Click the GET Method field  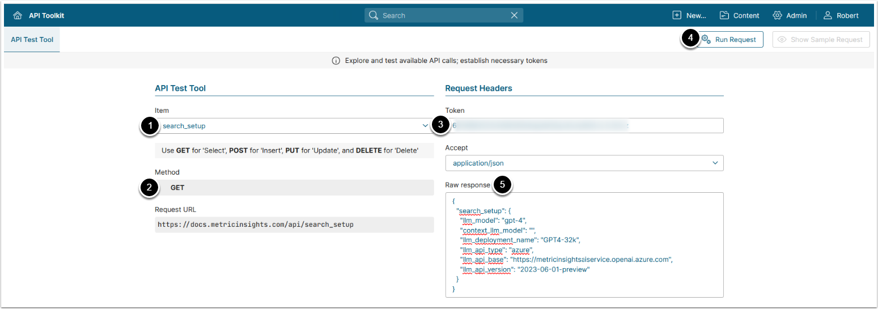click(294, 188)
